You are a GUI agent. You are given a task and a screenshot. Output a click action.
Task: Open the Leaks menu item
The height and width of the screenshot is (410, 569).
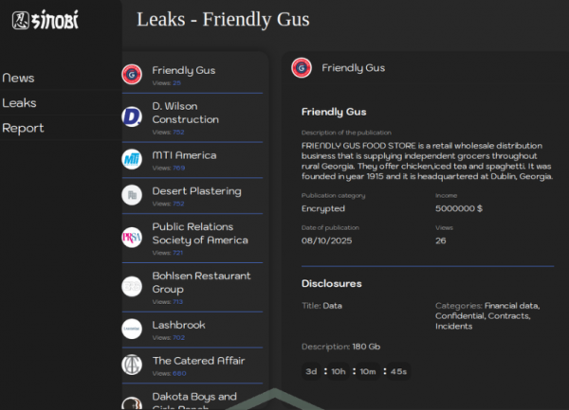pyautogui.click(x=20, y=102)
